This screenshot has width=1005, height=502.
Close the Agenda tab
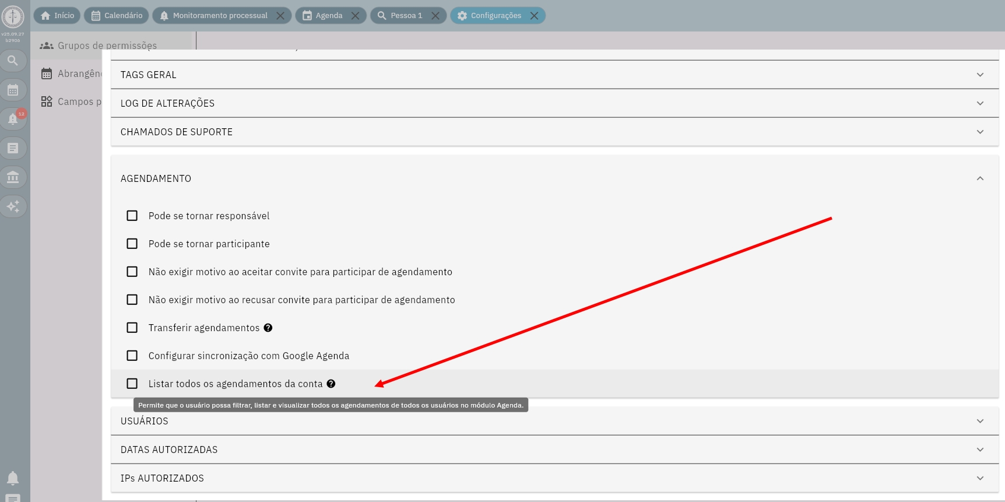click(x=356, y=16)
